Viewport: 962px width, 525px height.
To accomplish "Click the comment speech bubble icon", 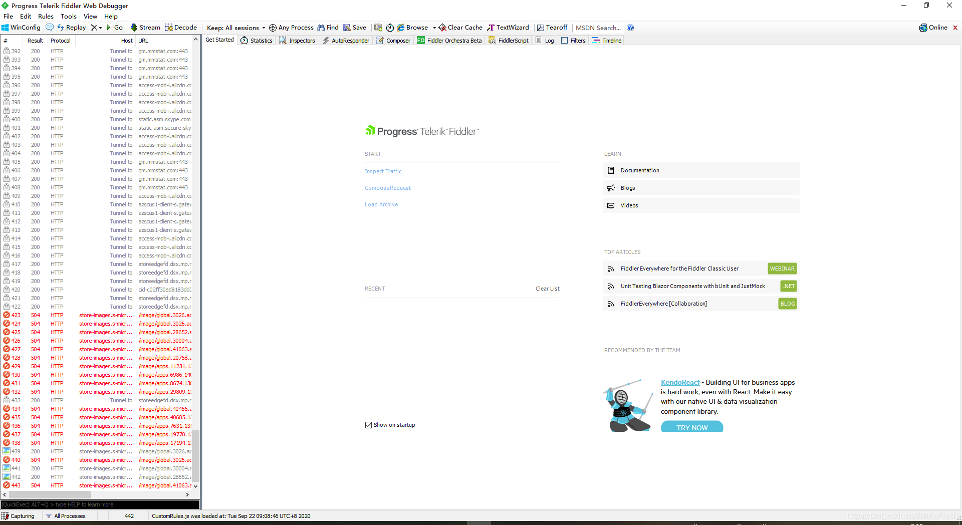I will pos(49,28).
